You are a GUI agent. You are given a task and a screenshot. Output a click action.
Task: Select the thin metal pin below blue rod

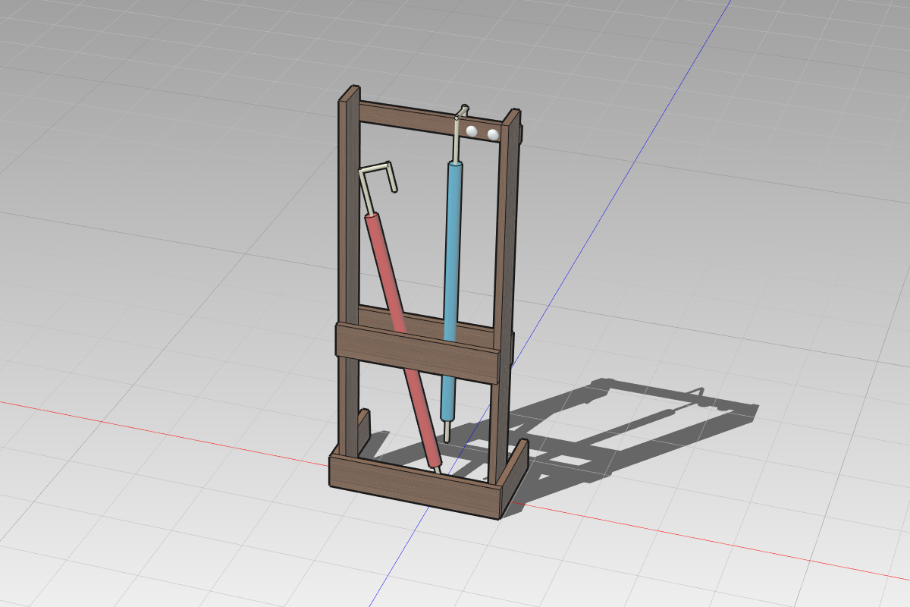click(446, 431)
